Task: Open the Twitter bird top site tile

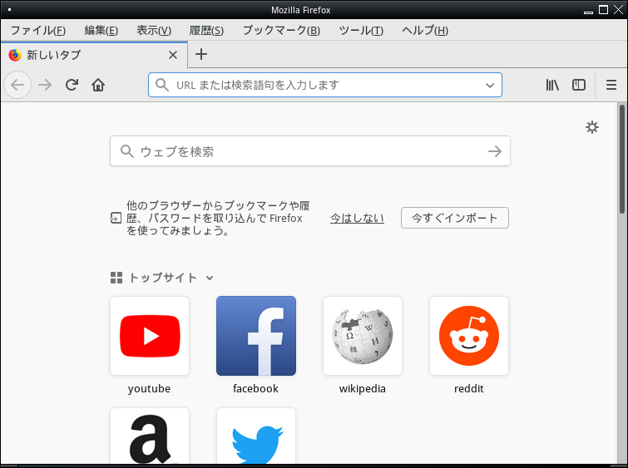Action: tap(256, 436)
